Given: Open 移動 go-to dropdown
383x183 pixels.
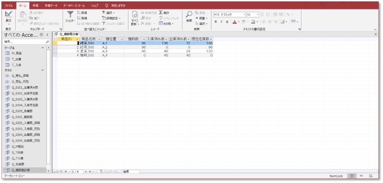Looking at the screenshot, I should [201, 18].
